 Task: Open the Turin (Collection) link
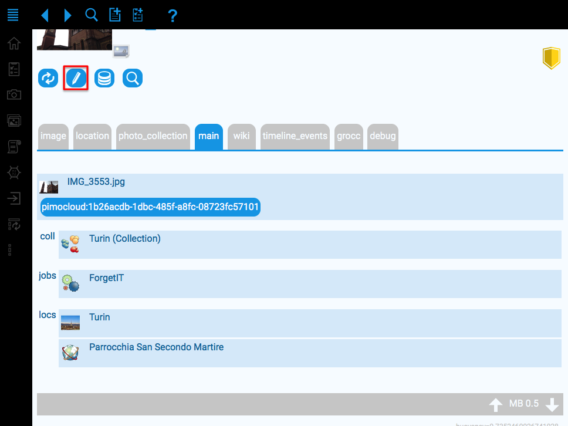coord(124,239)
